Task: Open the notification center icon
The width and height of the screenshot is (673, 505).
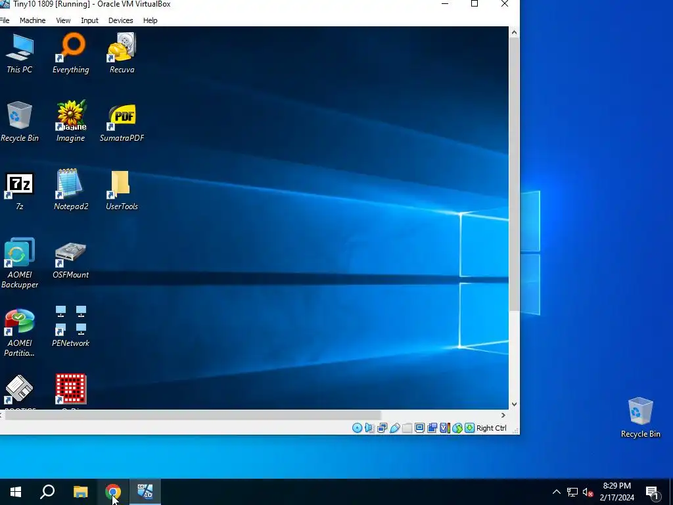Action: tap(652, 492)
